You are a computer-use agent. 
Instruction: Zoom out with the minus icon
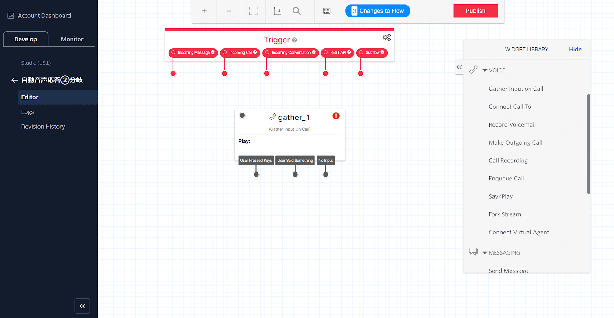pyautogui.click(x=229, y=11)
